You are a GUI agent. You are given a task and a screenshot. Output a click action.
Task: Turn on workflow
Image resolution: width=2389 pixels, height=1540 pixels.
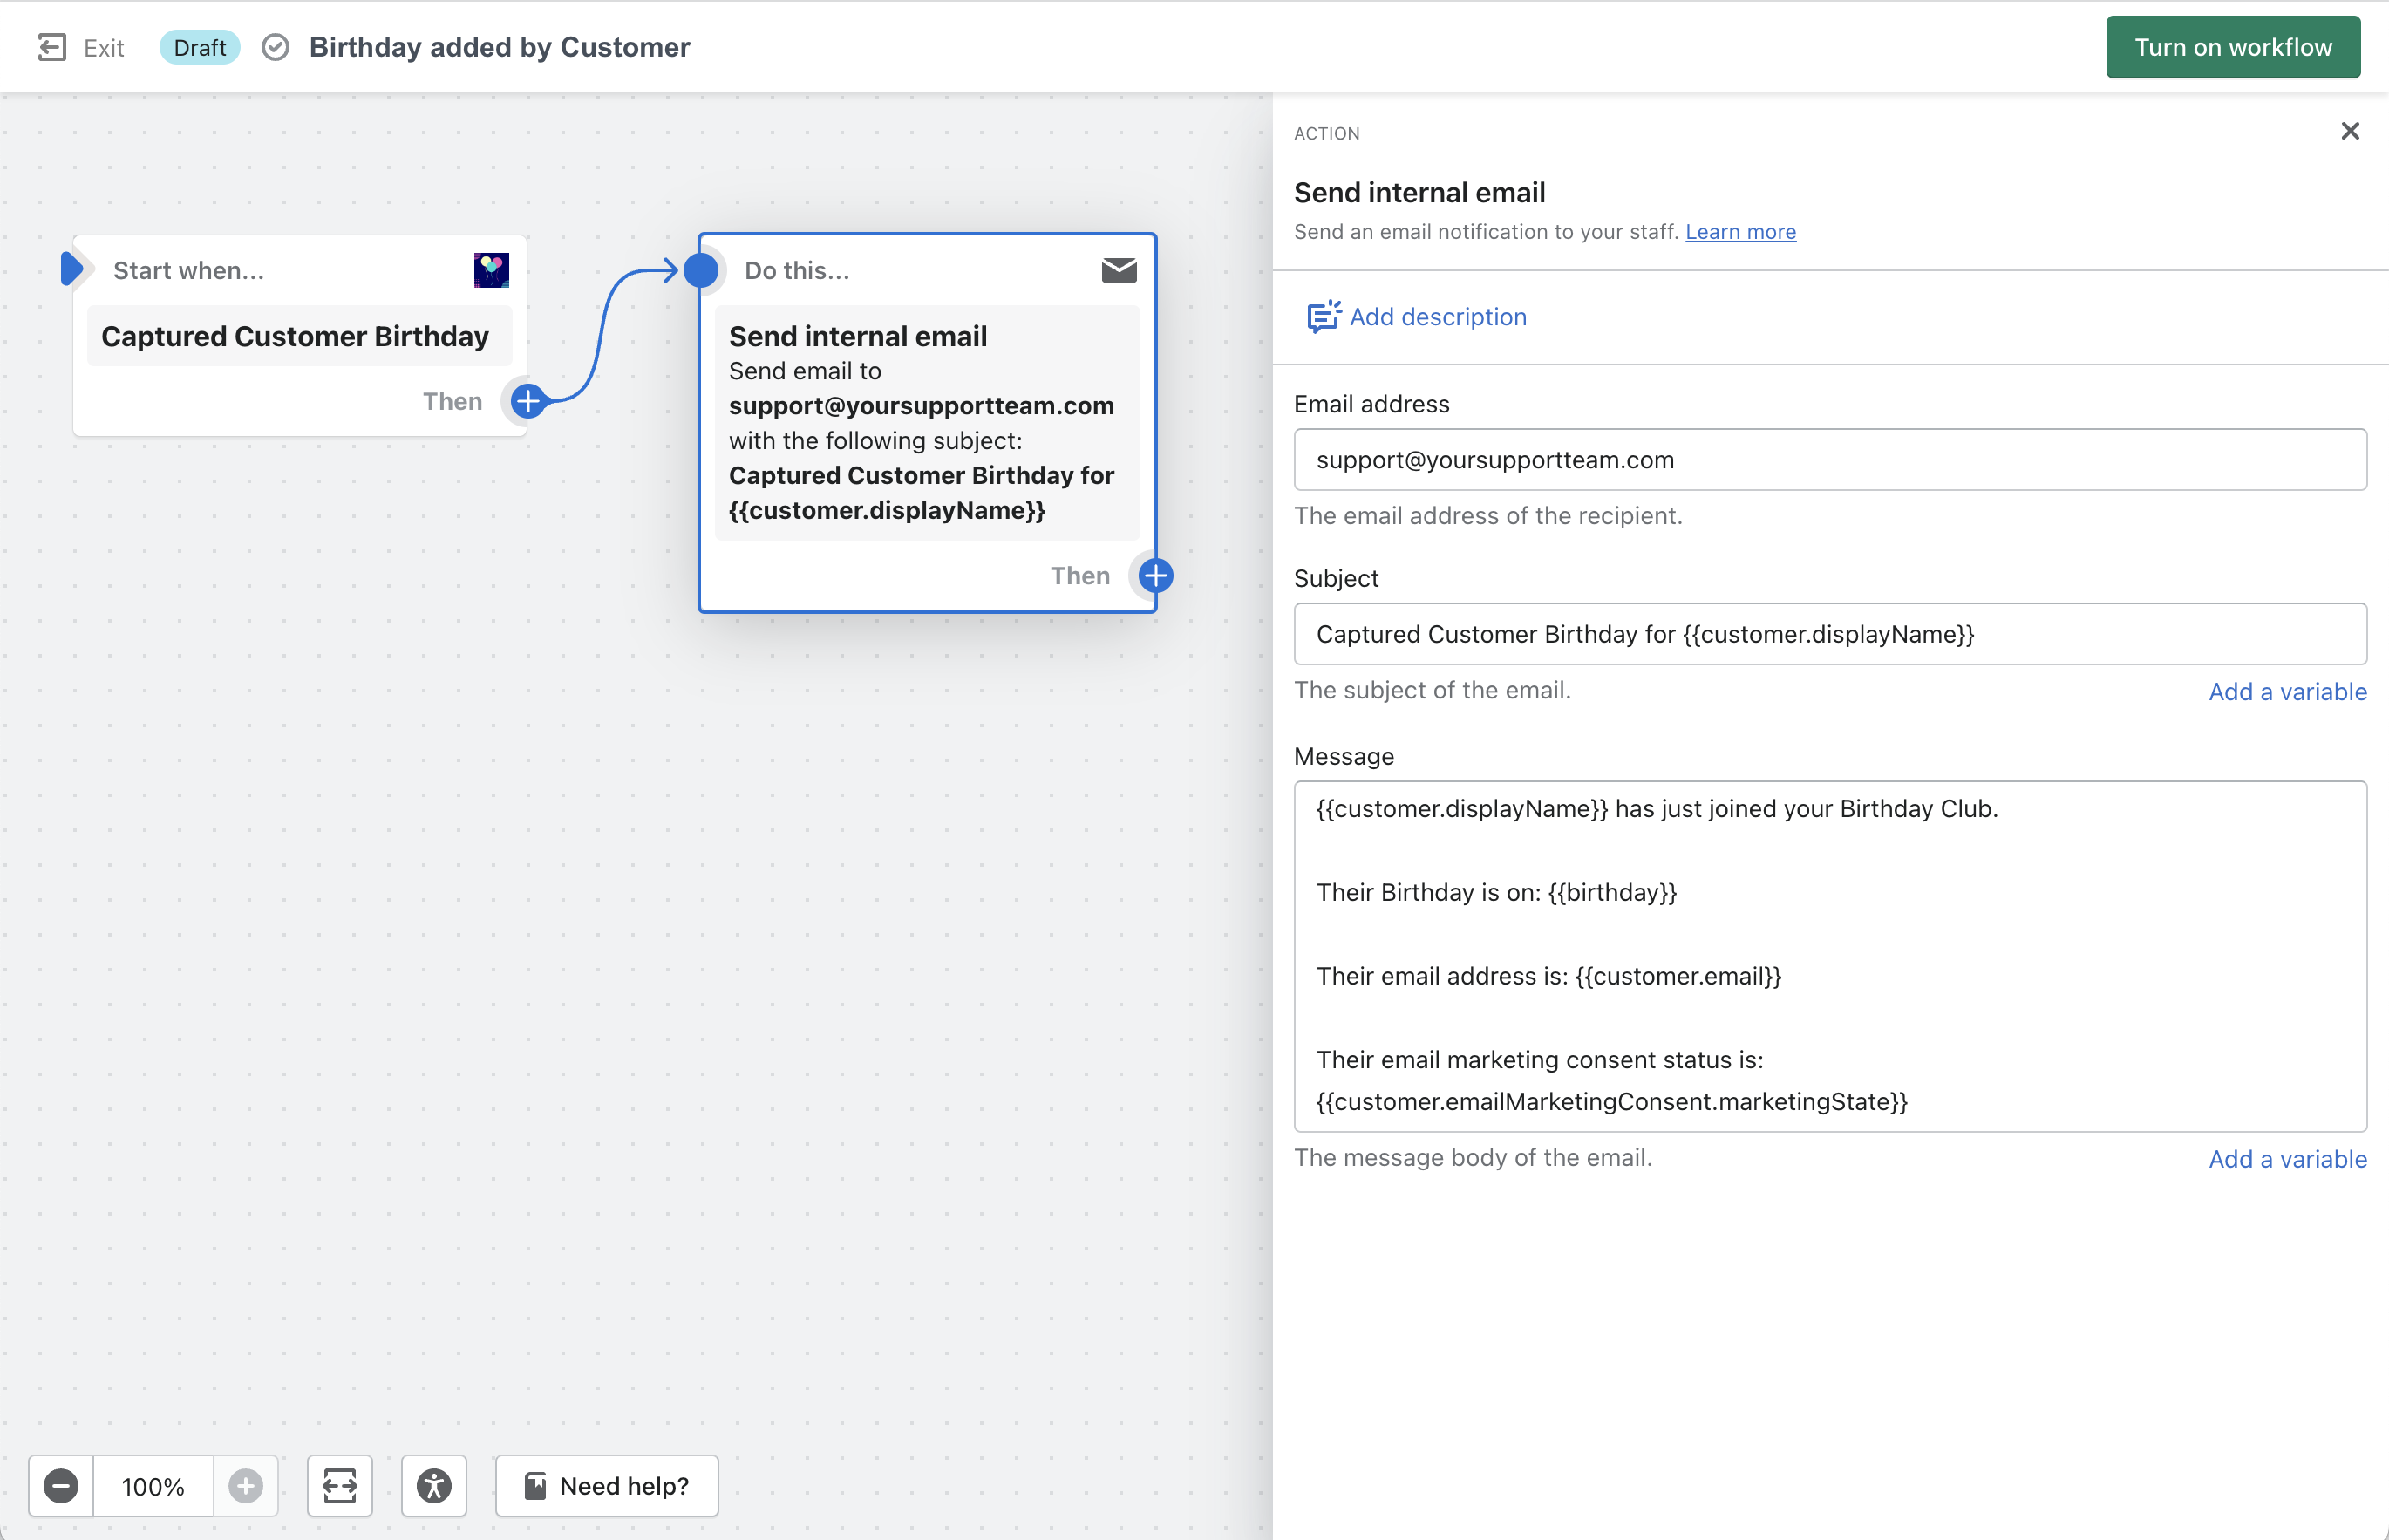click(2232, 47)
